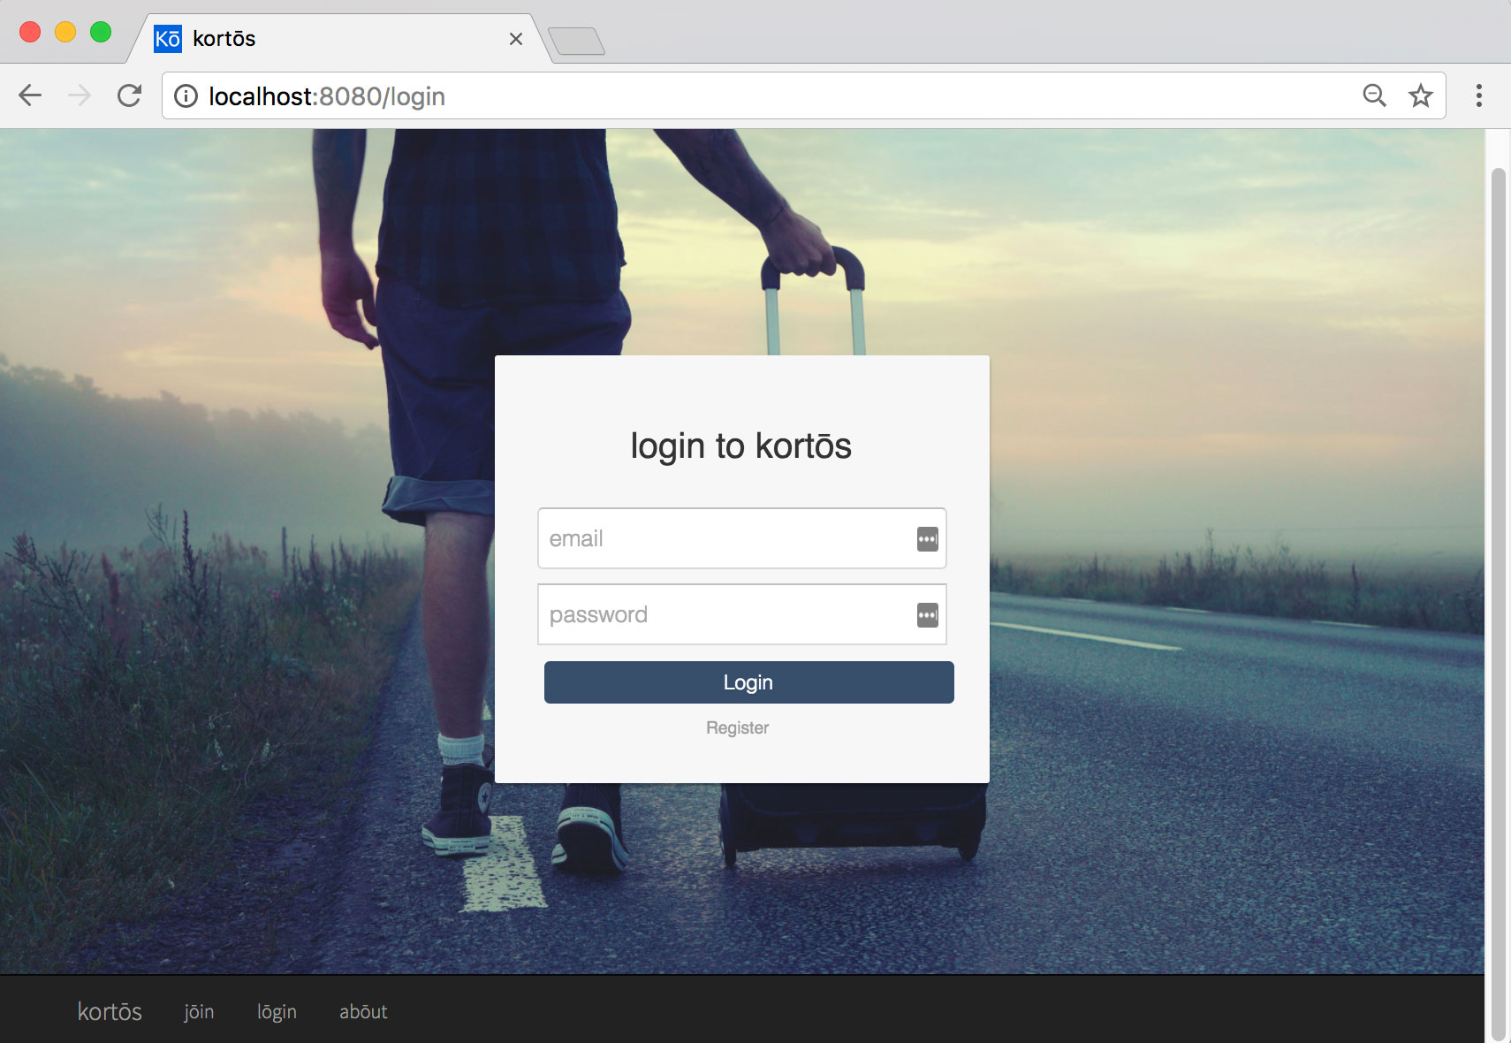This screenshot has width=1511, height=1043.
Task: Close the kortōs browser tab
Action: point(516,39)
